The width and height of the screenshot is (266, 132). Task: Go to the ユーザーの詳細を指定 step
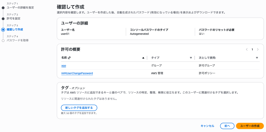pos(20,8)
